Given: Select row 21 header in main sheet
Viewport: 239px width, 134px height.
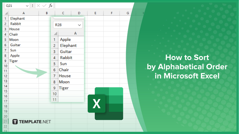Looking at the screenshot, I should 5,121.
